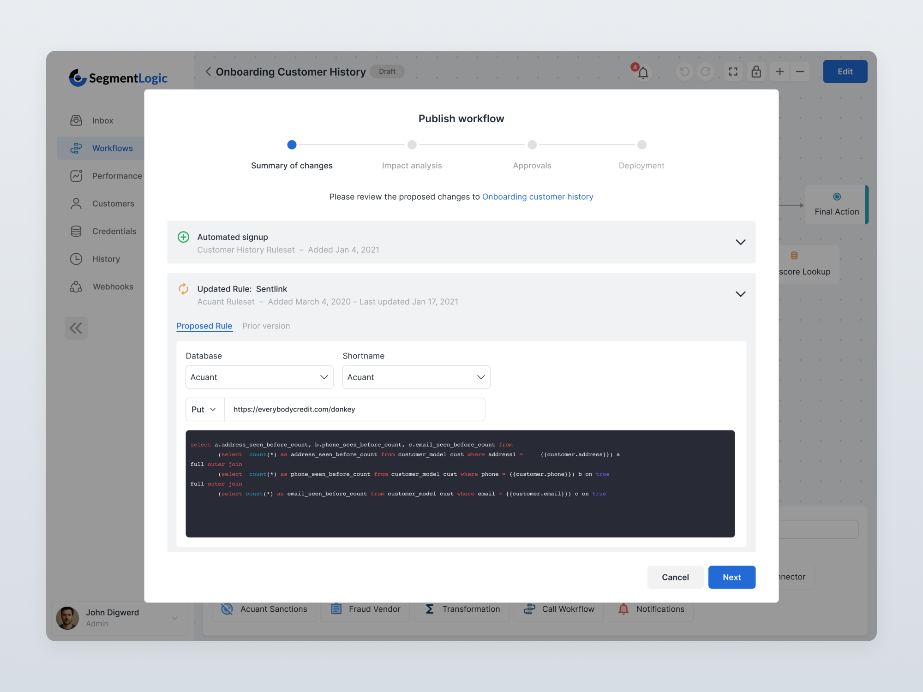Viewport: 923px width, 692px height.
Task: Click the green plus icon for Automated signup
Action: pos(183,237)
